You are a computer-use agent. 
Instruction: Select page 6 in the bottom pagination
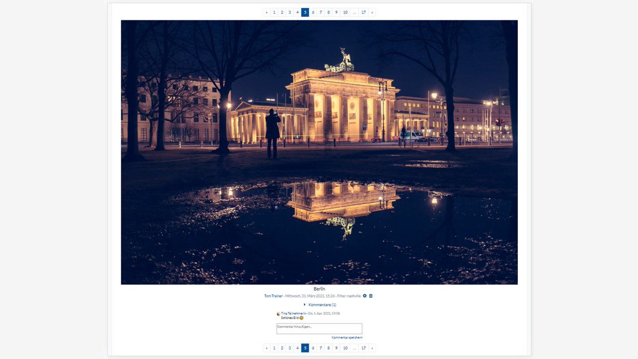pos(313,348)
